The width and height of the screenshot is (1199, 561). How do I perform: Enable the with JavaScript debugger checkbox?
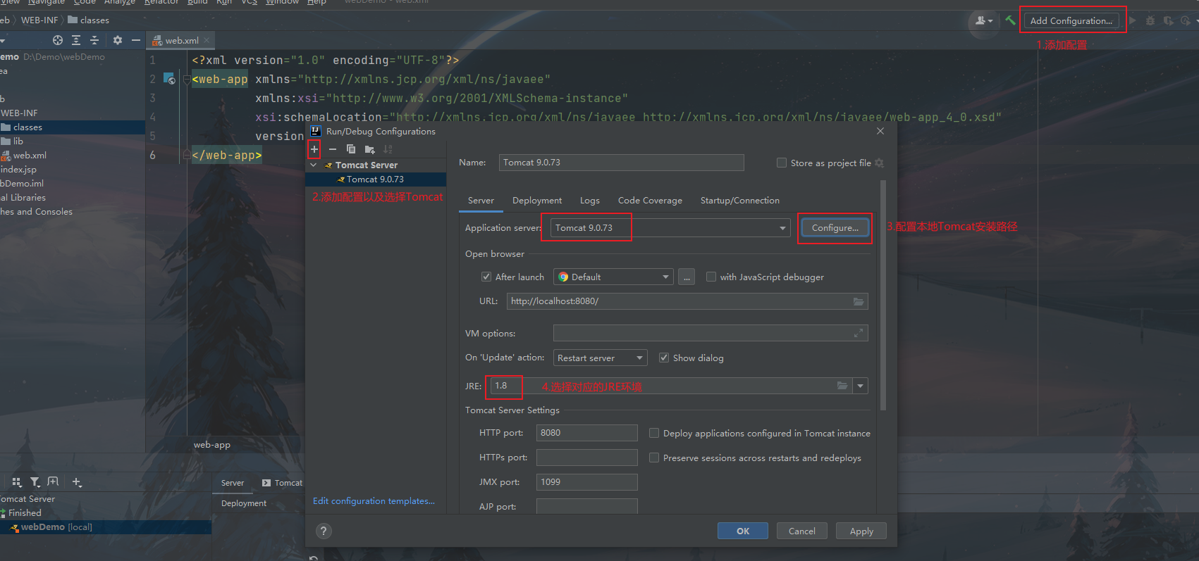[x=711, y=277]
